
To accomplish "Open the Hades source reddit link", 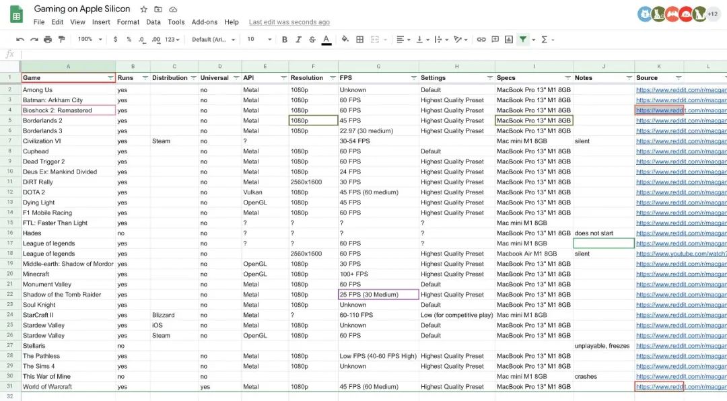I will 681,233.
